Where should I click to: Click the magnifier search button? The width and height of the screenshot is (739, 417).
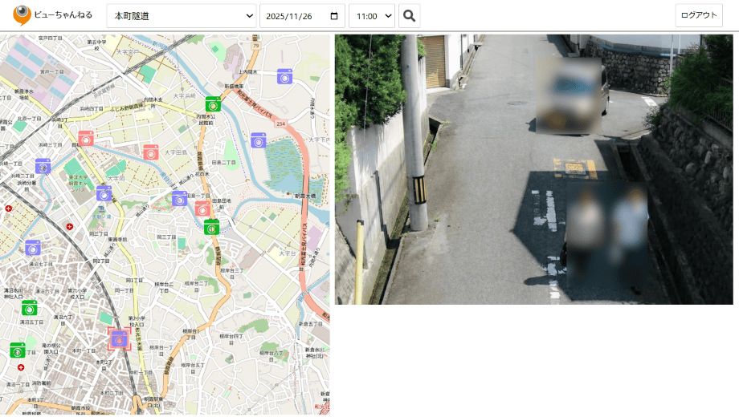pyautogui.click(x=409, y=15)
